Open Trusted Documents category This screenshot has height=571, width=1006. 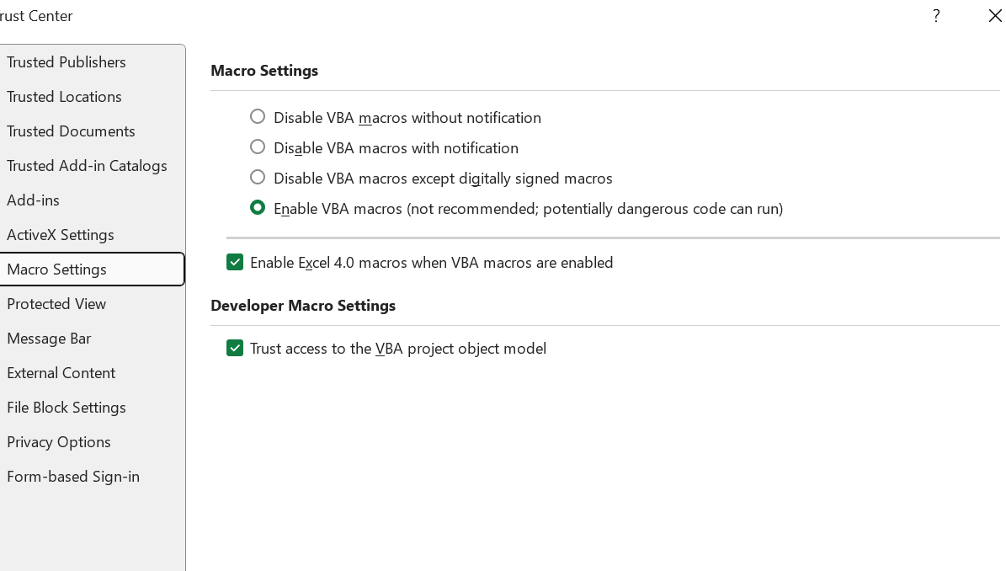71,131
